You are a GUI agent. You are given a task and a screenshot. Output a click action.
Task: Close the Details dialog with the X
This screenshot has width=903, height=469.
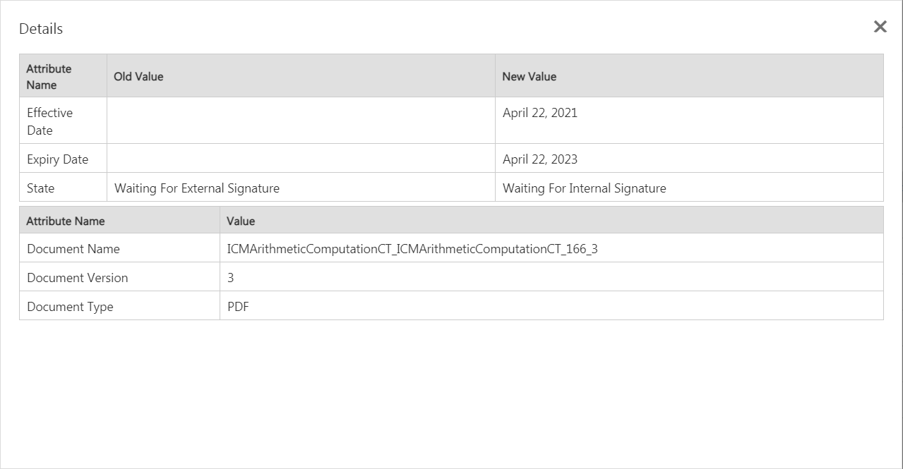coord(880,27)
